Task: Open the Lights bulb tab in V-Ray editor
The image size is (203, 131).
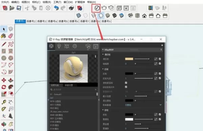Action: click(59, 46)
